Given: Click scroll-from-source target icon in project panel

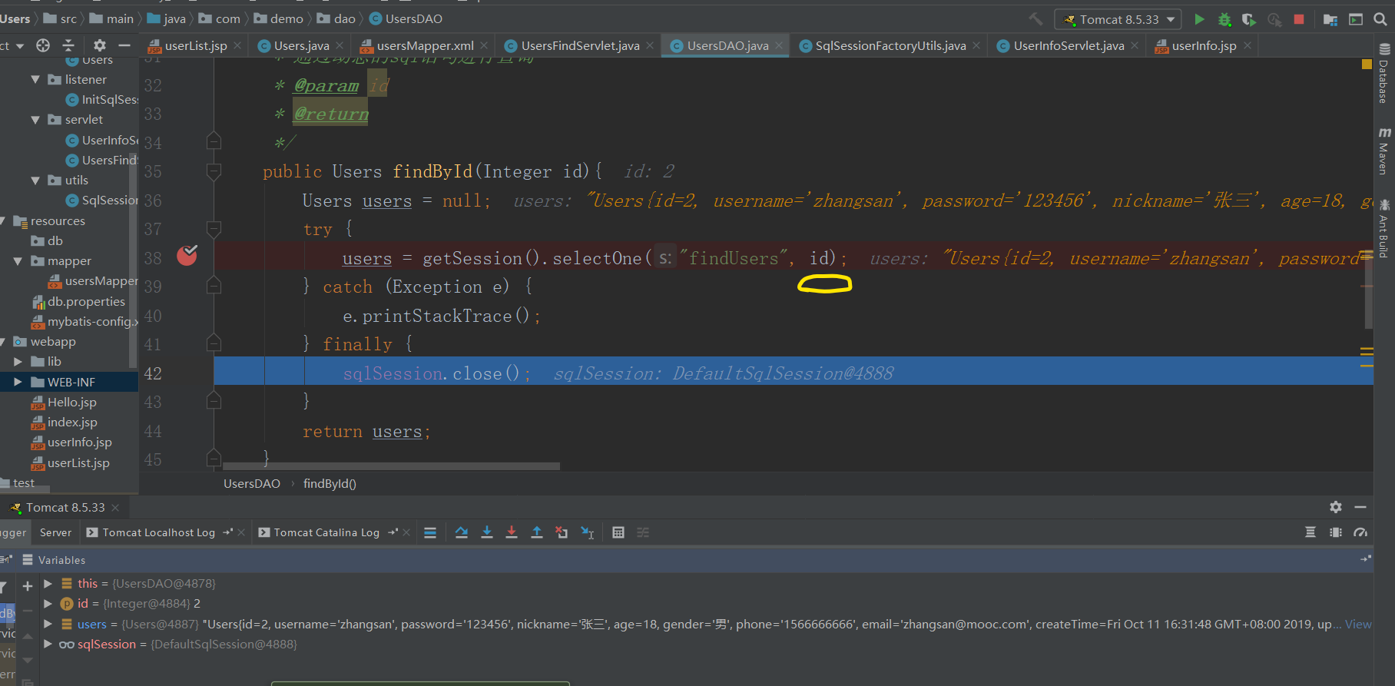Looking at the screenshot, I should pos(43,45).
